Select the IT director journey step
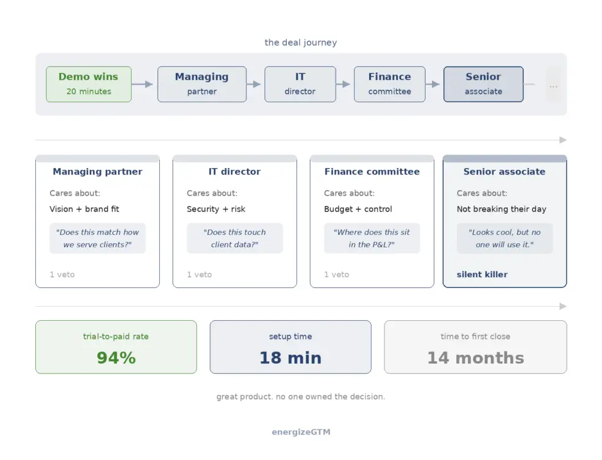 click(300, 84)
